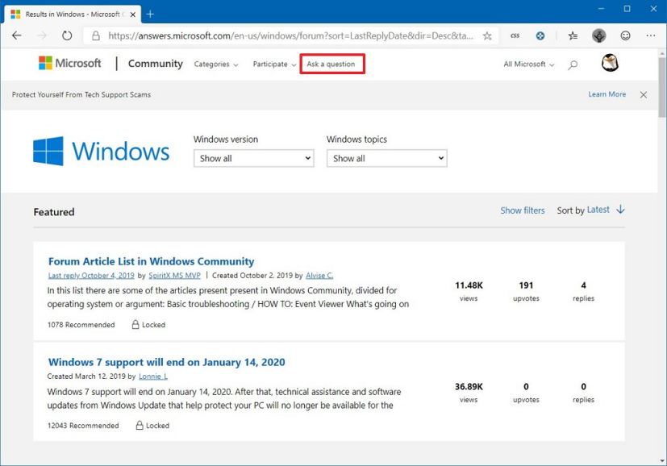Dismiss the tech support scam banner
The image size is (667, 466).
point(643,94)
